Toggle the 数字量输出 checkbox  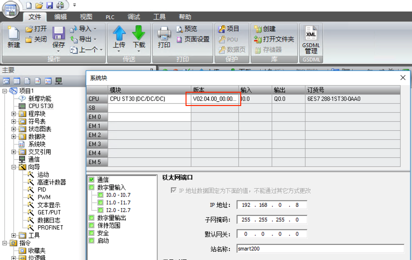[91, 218]
